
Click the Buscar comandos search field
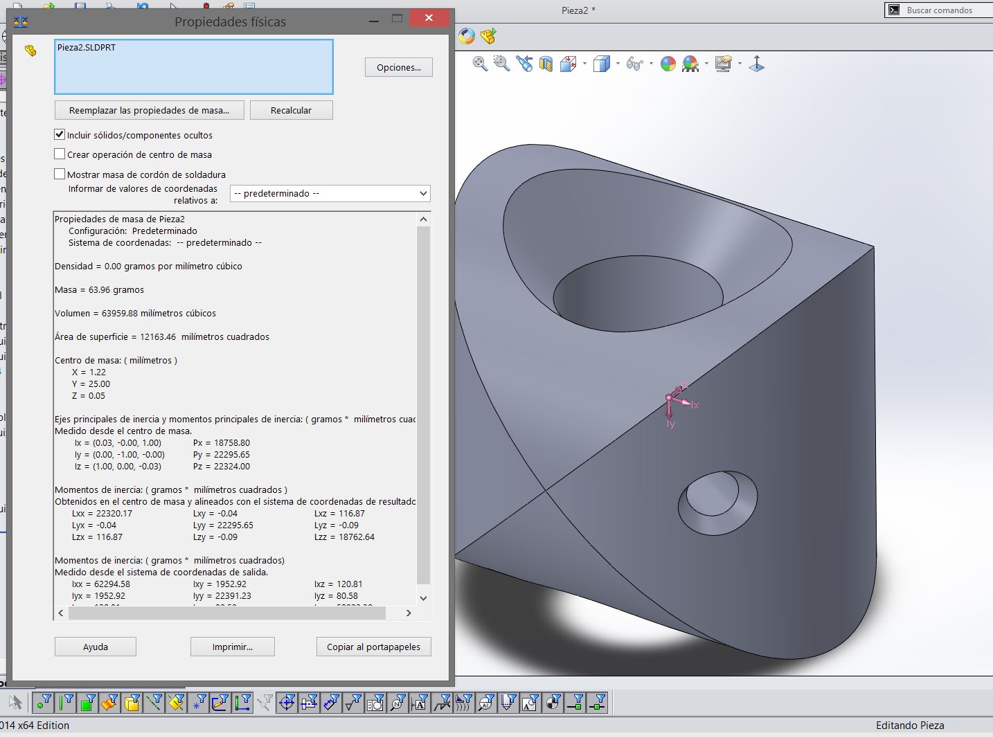click(x=940, y=10)
